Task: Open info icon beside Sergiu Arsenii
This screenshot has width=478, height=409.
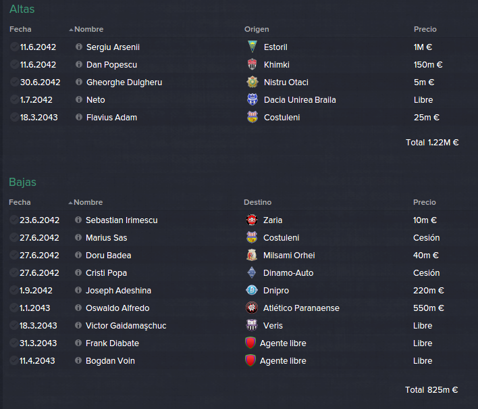Action: [79, 47]
